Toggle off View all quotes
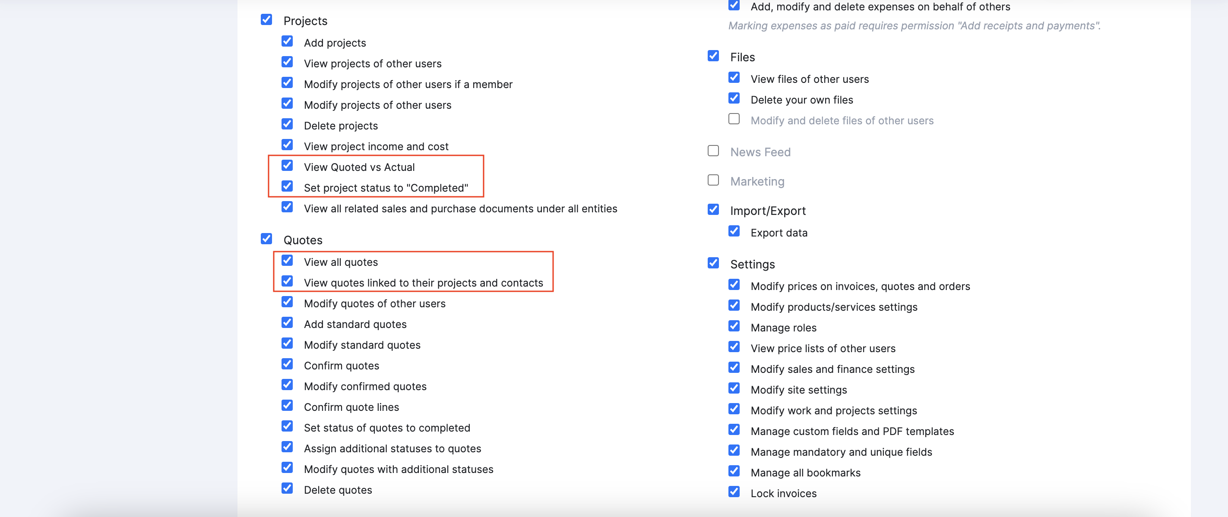 click(287, 260)
